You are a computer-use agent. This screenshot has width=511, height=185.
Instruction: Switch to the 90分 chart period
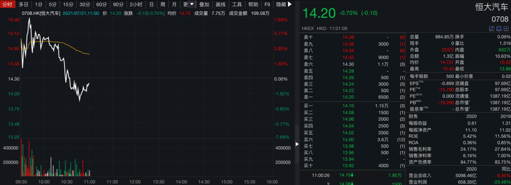click(x=118, y=4)
